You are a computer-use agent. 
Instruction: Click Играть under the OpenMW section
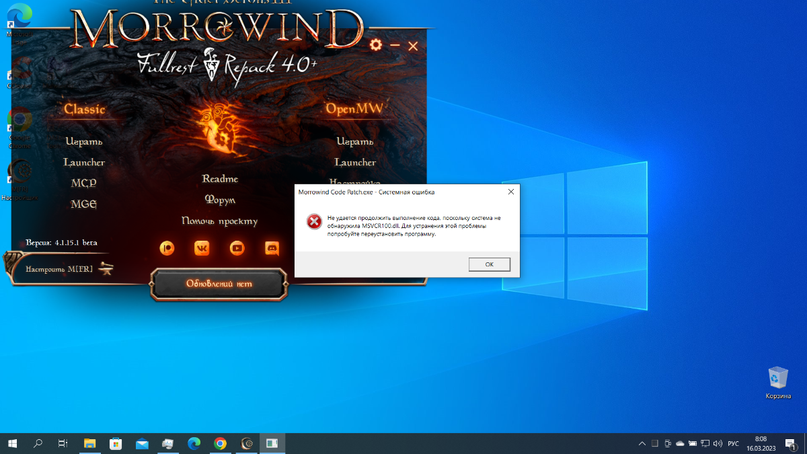(x=355, y=142)
